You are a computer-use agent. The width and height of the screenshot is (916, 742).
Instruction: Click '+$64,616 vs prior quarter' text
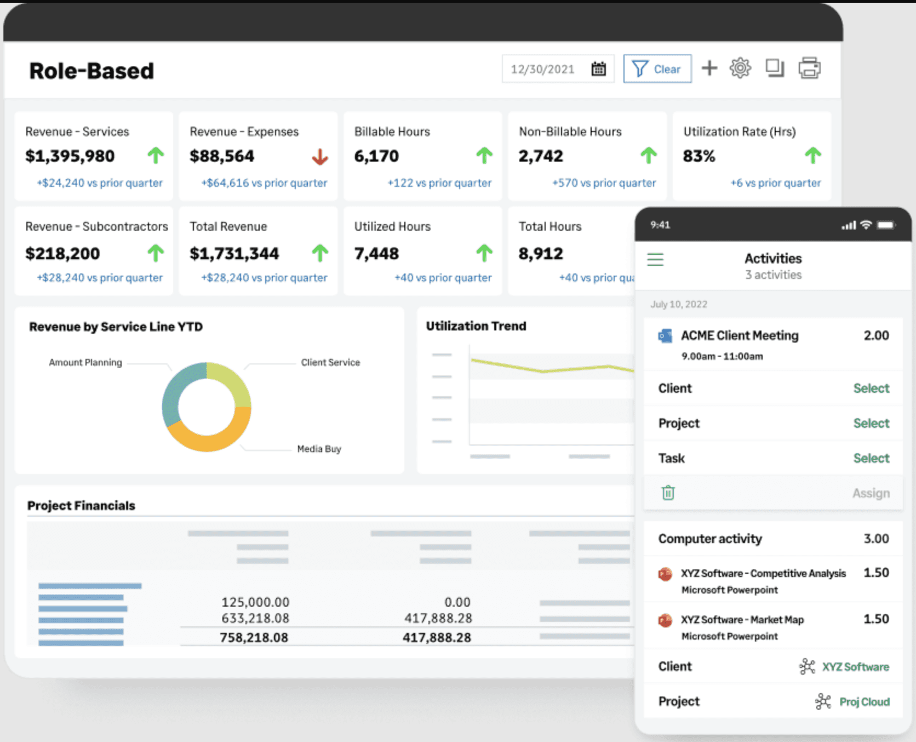pyautogui.click(x=264, y=183)
